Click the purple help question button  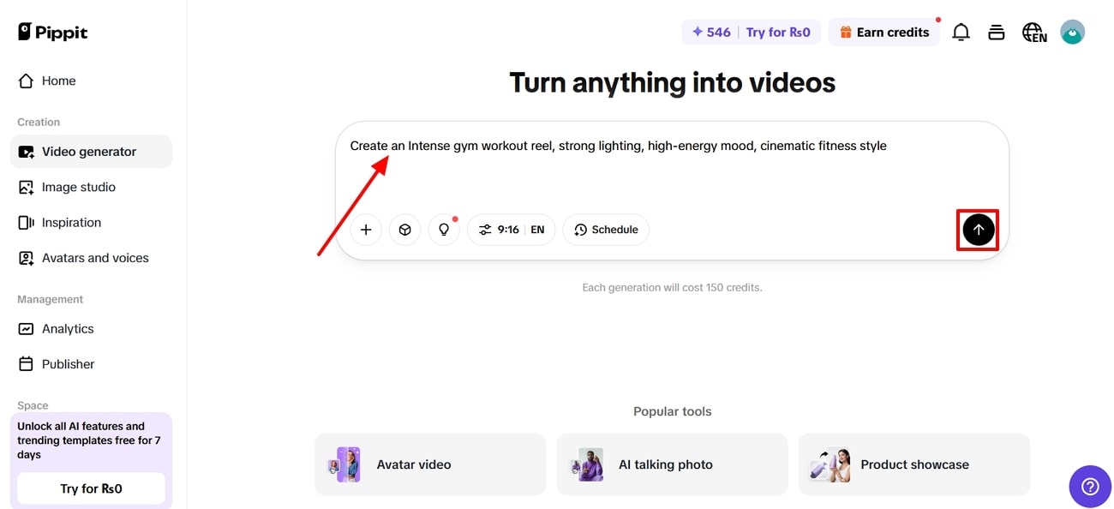[1090, 487]
